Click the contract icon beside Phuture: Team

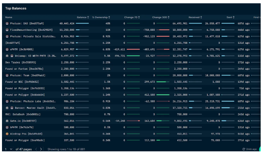(7, 75)
